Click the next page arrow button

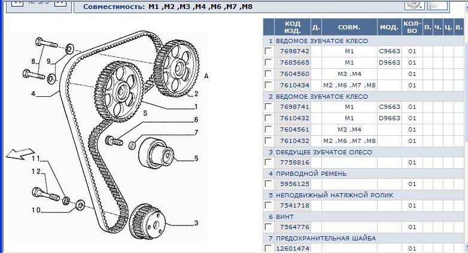(60, 2)
